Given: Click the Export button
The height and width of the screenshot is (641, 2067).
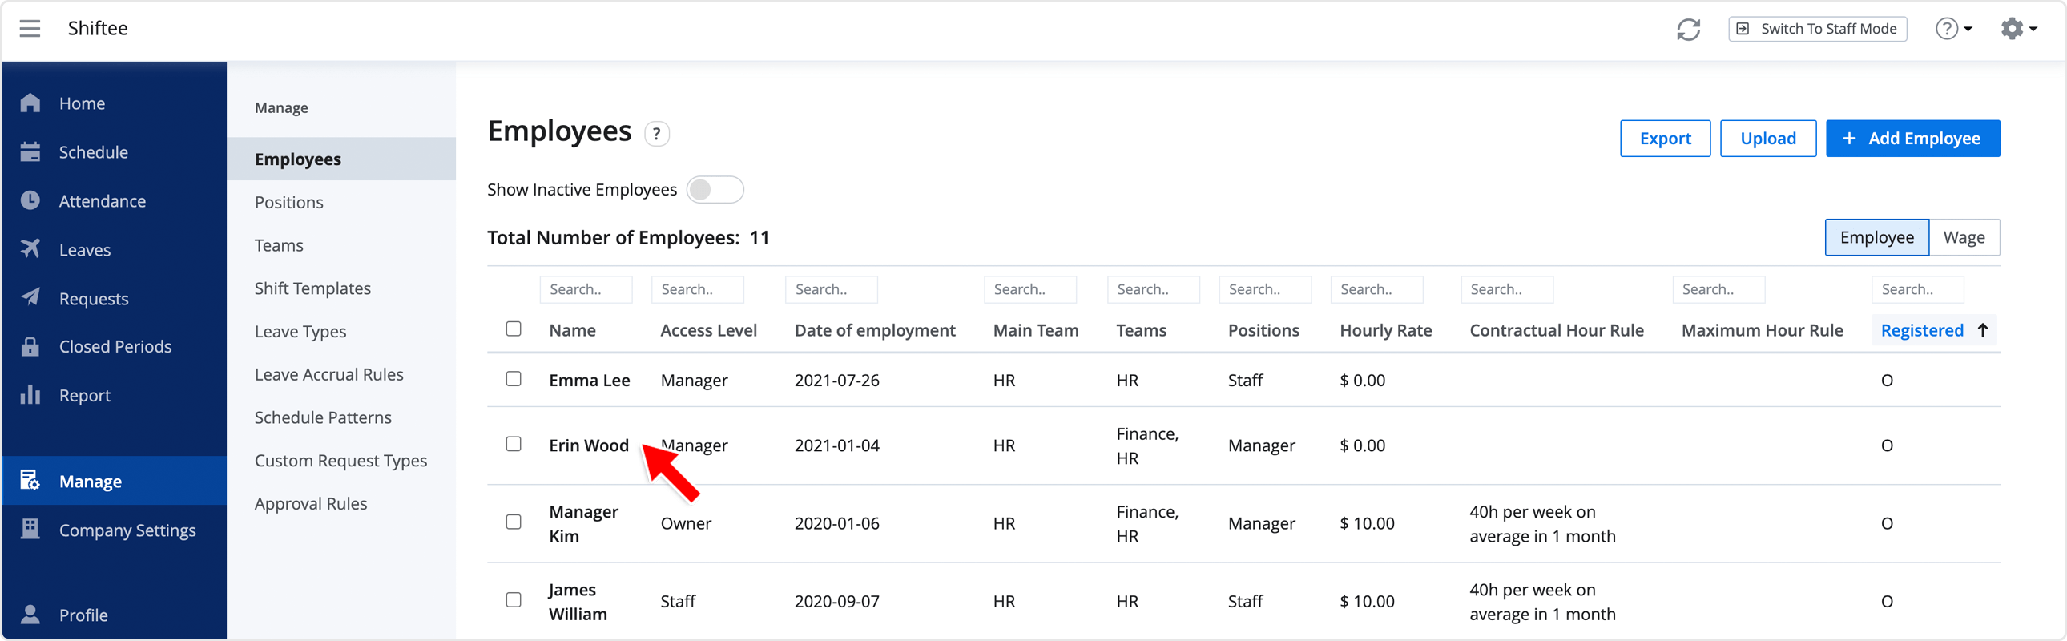Looking at the screenshot, I should point(1665,139).
